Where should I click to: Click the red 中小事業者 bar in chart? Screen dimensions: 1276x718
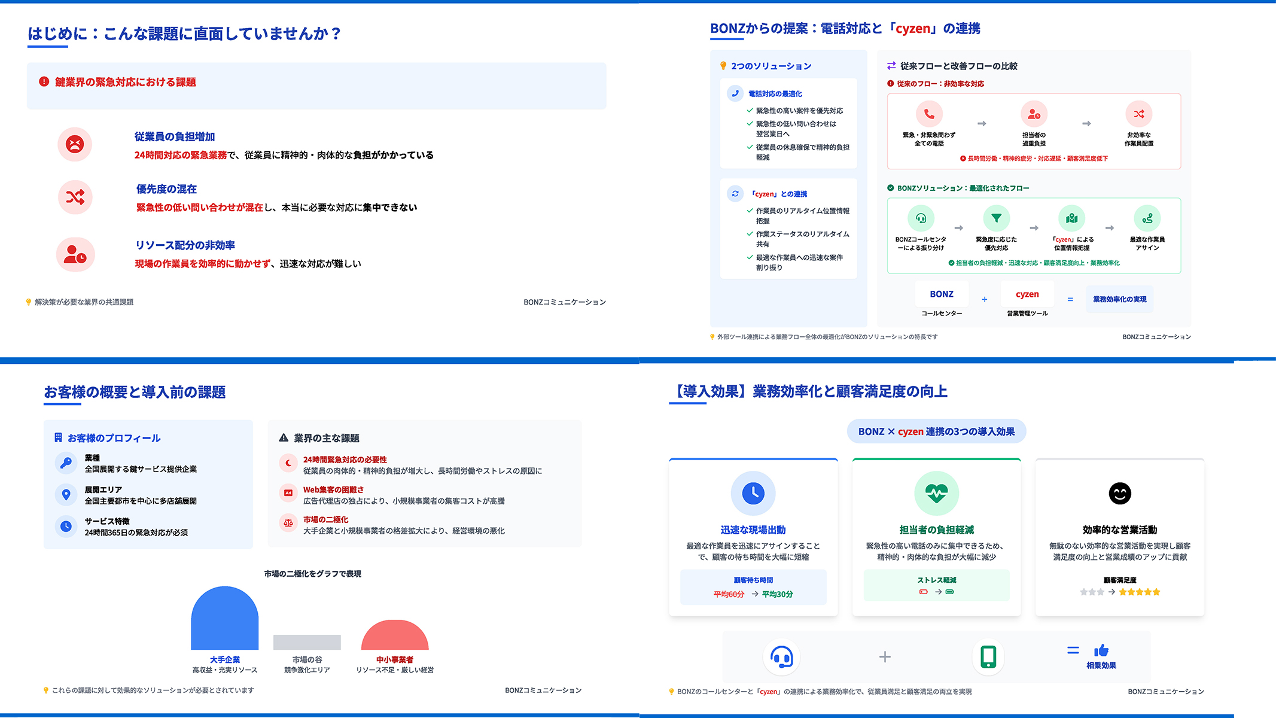tap(395, 635)
